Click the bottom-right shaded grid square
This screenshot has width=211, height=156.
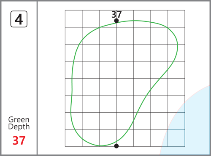pyautogui.click(x=176, y=138)
